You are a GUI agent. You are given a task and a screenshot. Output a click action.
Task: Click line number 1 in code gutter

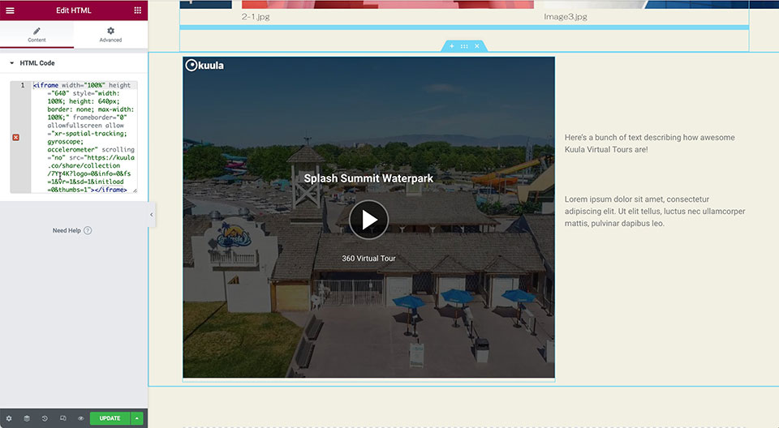(23, 85)
